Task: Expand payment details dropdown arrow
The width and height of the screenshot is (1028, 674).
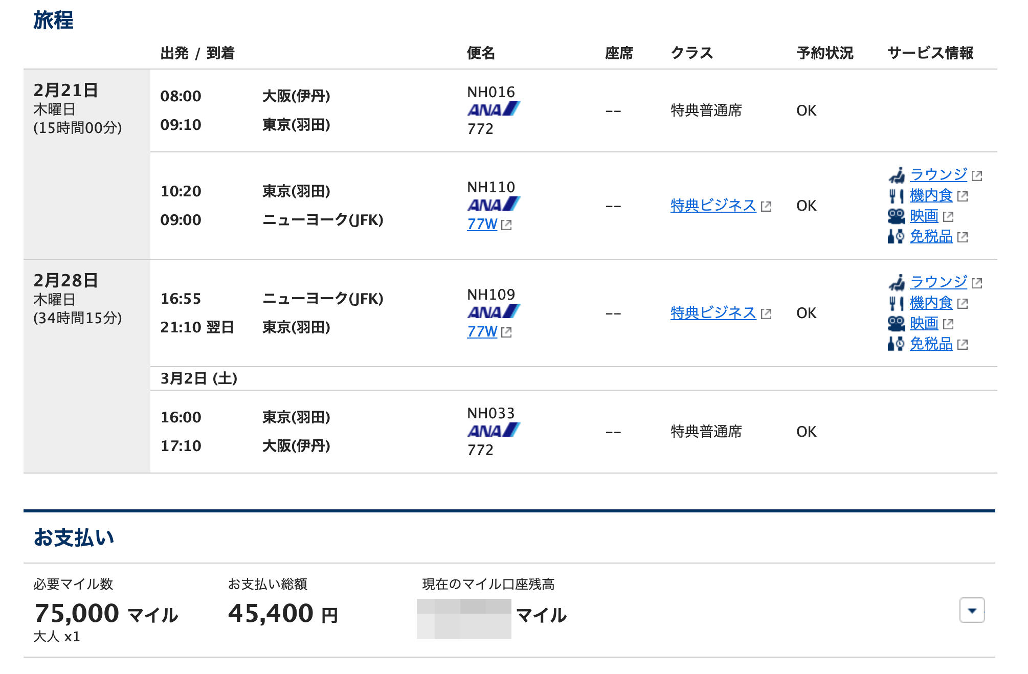Action: (x=972, y=610)
